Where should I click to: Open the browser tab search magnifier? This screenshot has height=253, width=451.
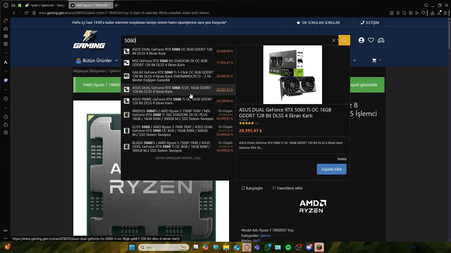pos(426,5)
